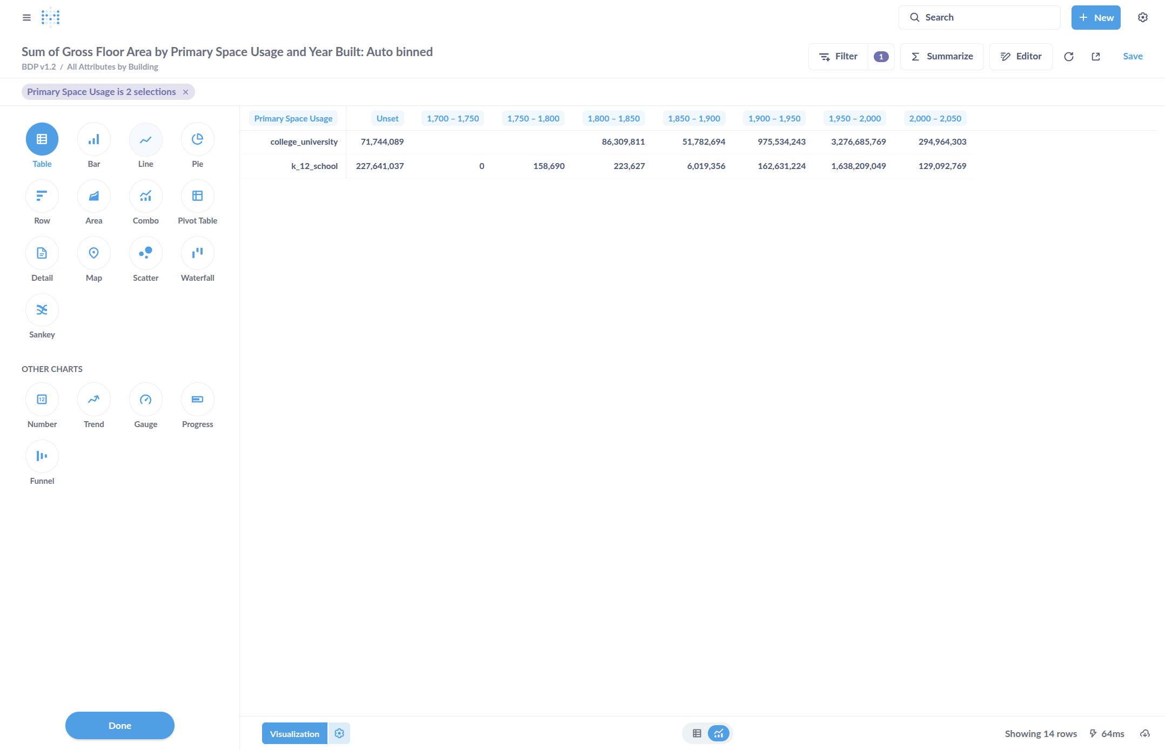This screenshot has width=1165, height=750.
Task: Open the Summarize panel
Action: tap(942, 57)
